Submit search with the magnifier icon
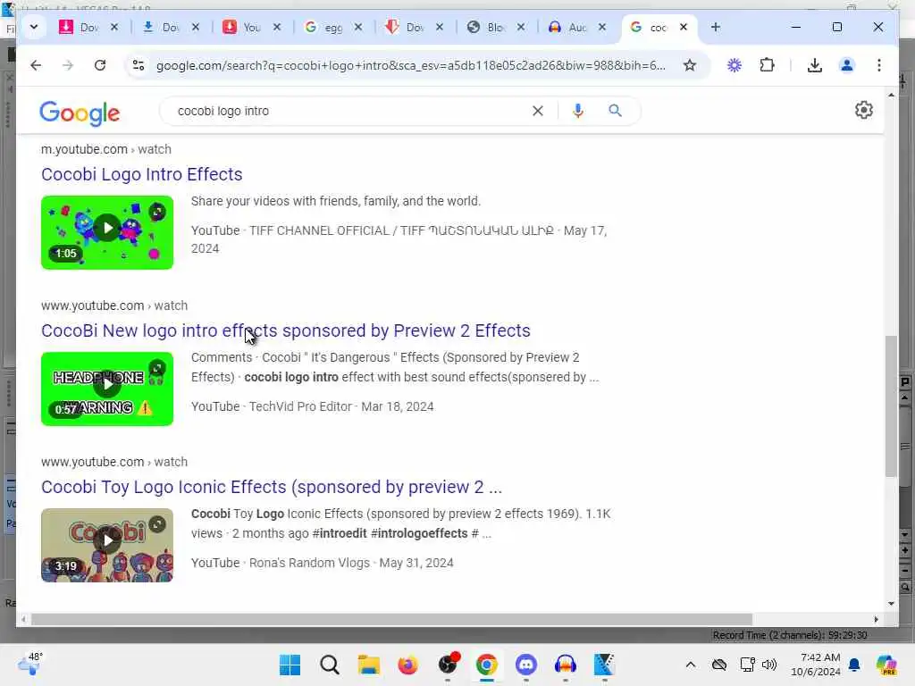 click(x=615, y=111)
